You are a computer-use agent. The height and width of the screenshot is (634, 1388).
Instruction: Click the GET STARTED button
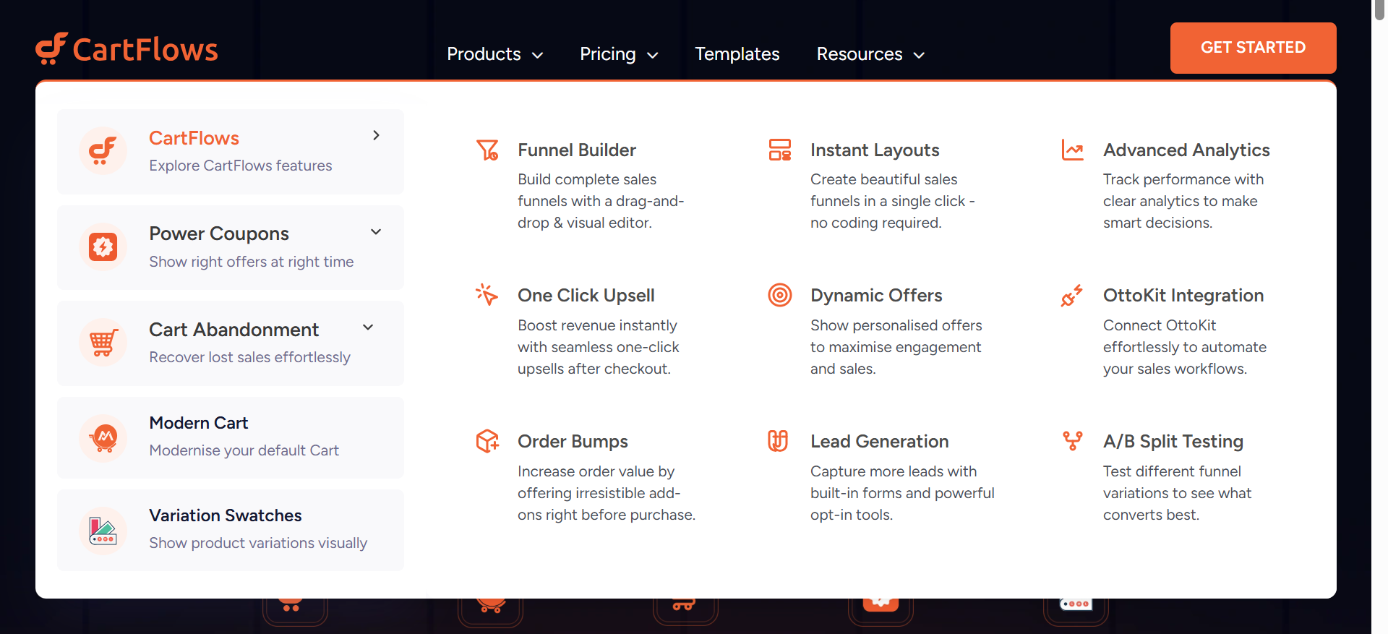coord(1254,48)
